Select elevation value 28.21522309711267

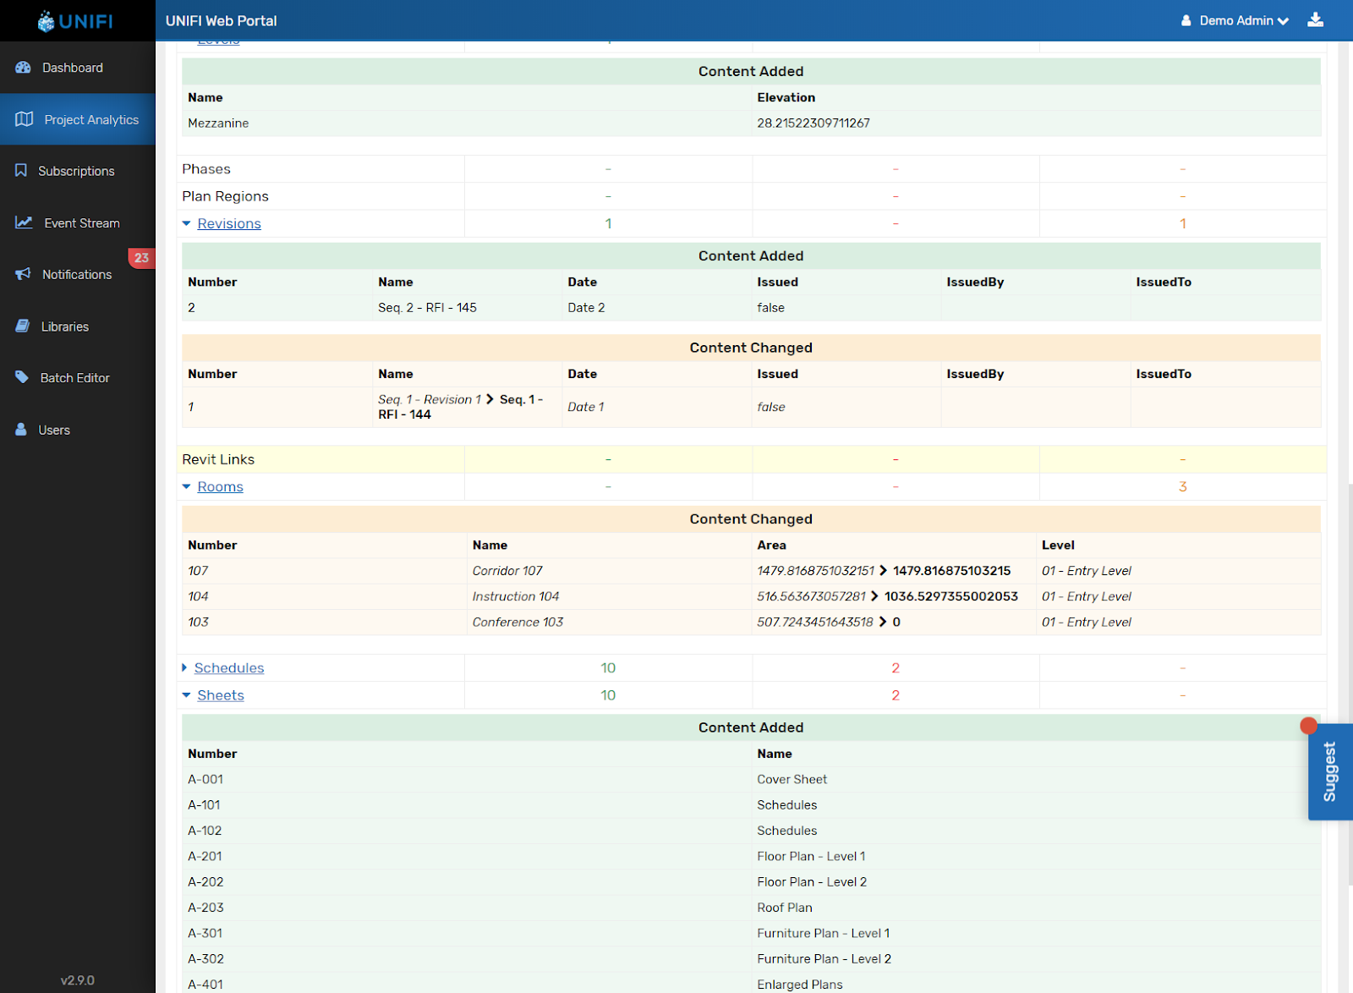coord(813,123)
